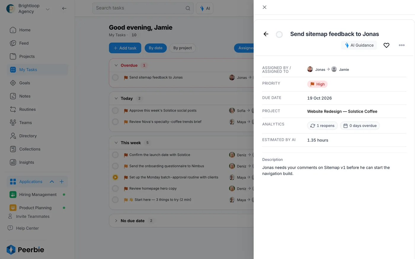This screenshot has height=259, width=415.
Task: Click the task description text
Action: (x=326, y=170)
